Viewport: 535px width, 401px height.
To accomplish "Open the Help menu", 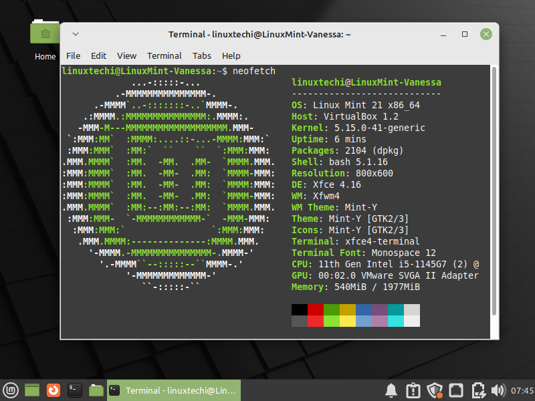I will pos(231,55).
